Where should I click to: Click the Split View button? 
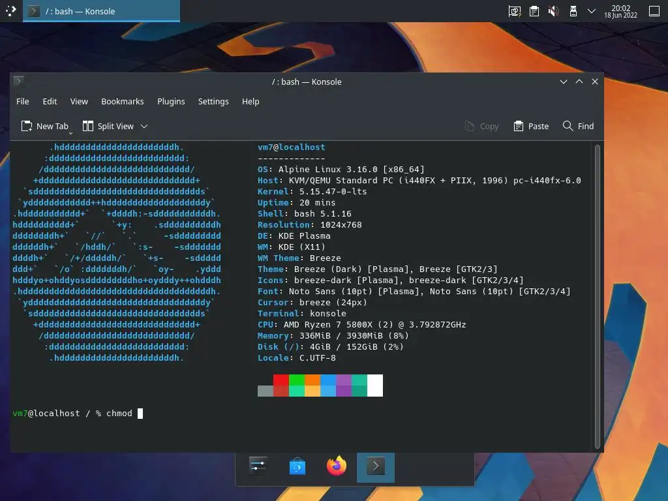(x=108, y=126)
